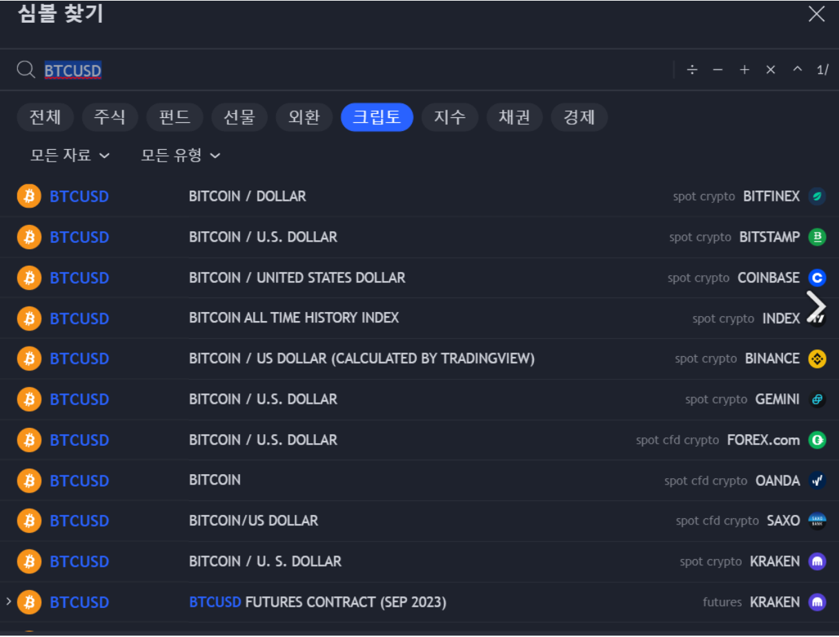Expand the Kraken futures contract row

point(8,602)
